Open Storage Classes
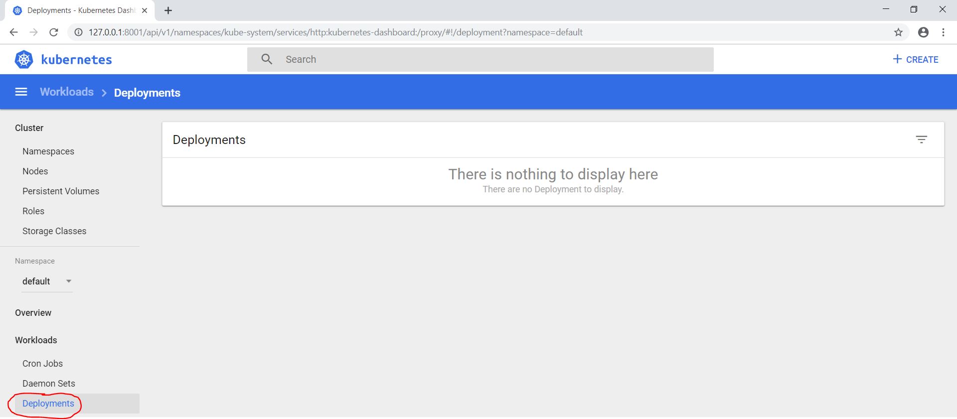The width and height of the screenshot is (957, 419). point(54,231)
